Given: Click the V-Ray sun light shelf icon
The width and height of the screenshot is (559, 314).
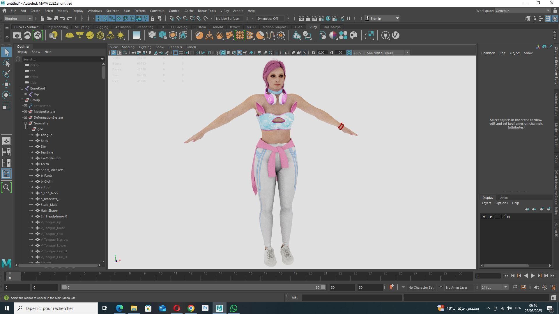Looking at the screenshot, I should tap(121, 35).
